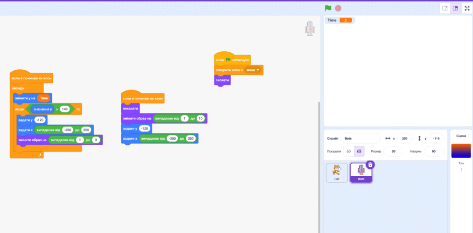
Task: Edit the 'задати y' -120 value inside loop
Action: coord(40,120)
